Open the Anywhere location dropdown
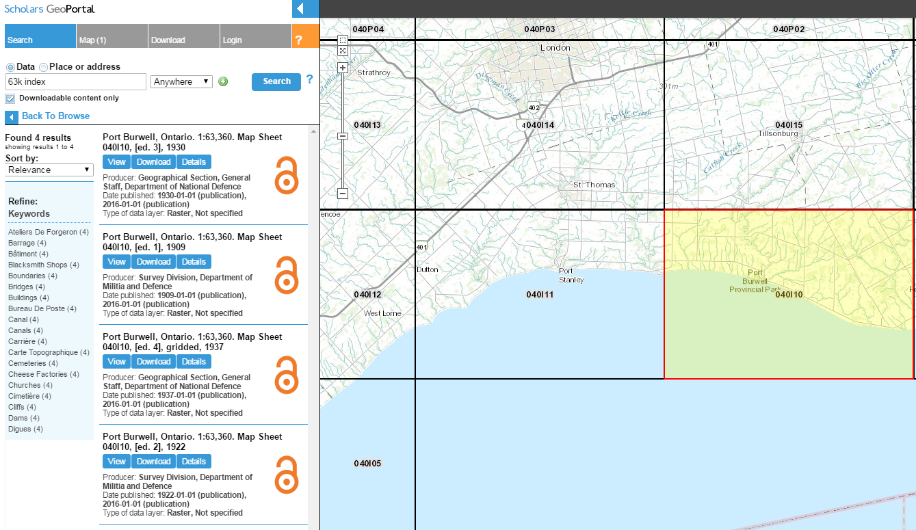This screenshot has height=530, width=916. point(181,82)
